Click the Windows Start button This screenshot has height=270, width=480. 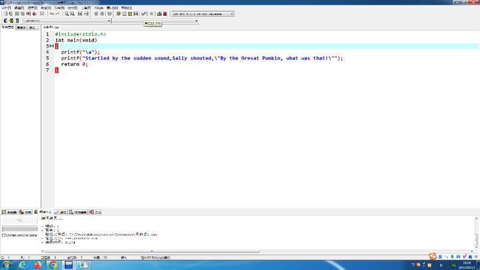coord(6,265)
